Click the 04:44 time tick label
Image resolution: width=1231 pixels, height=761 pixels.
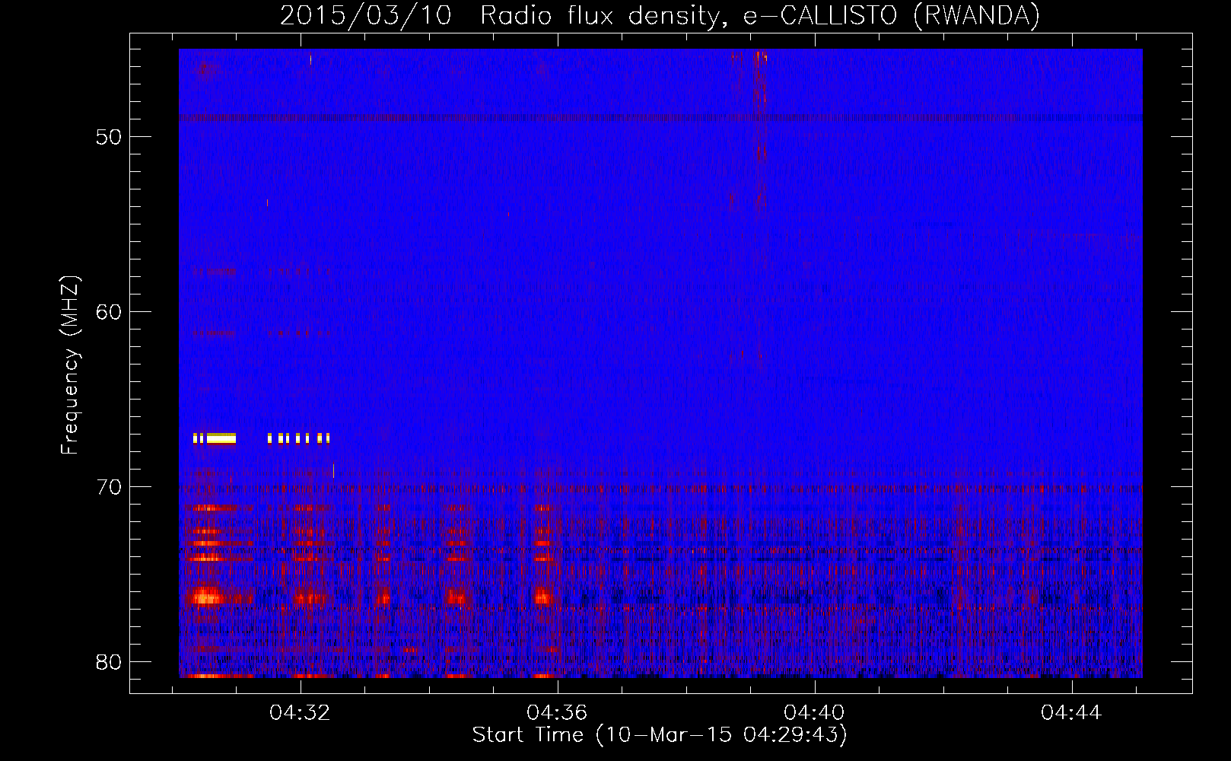click(1071, 713)
